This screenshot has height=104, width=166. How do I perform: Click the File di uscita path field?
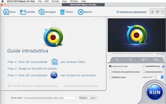(50, 98)
